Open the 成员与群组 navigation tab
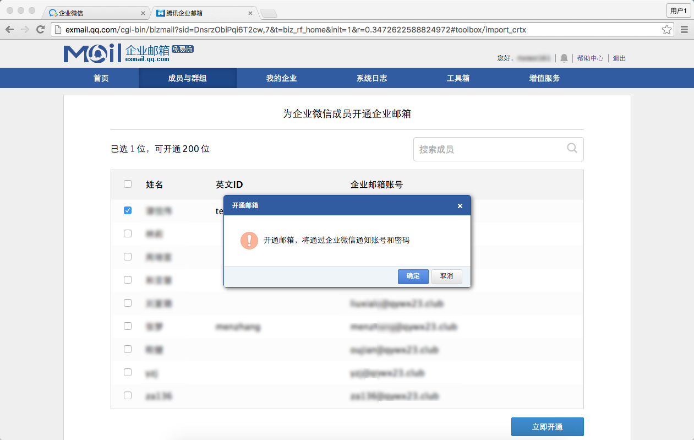Screen dimensions: 694x440 coord(188,78)
